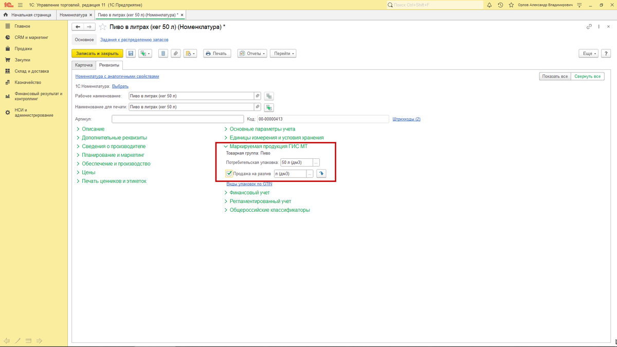Click the list/structure icon in toolbar

[163, 53]
